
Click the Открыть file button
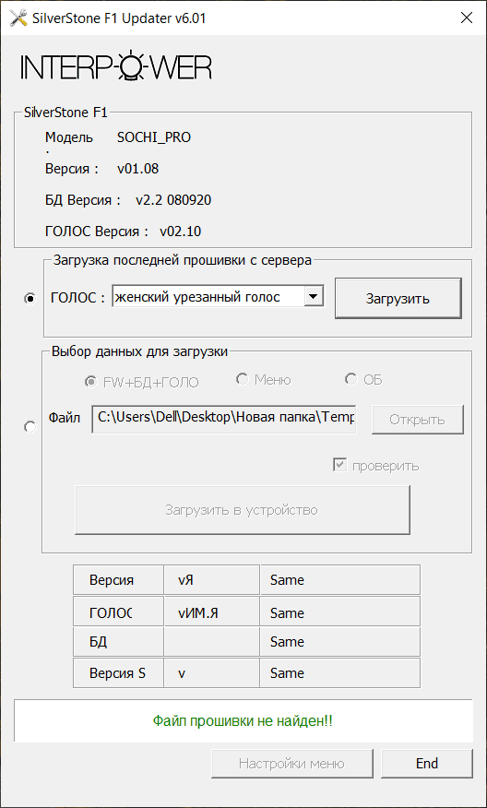418,420
